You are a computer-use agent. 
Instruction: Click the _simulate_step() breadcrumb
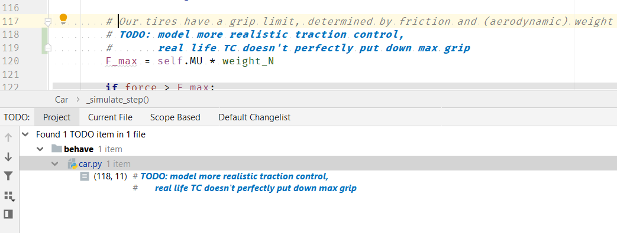[118, 100]
